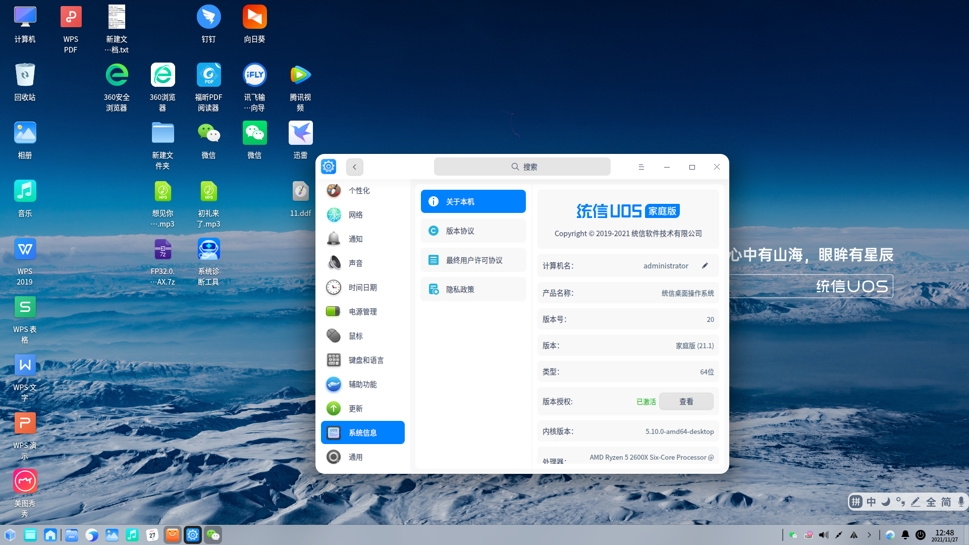Click the 拼 pinyin input button

(x=856, y=502)
